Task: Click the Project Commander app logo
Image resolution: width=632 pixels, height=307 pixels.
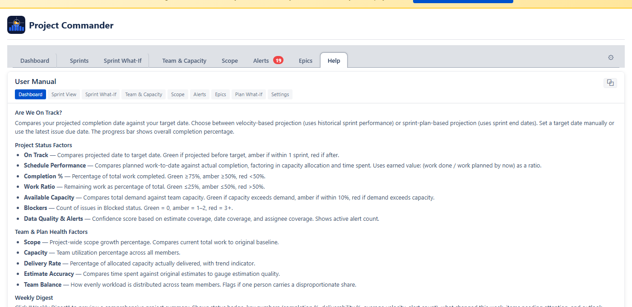Action: (x=16, y=25)
